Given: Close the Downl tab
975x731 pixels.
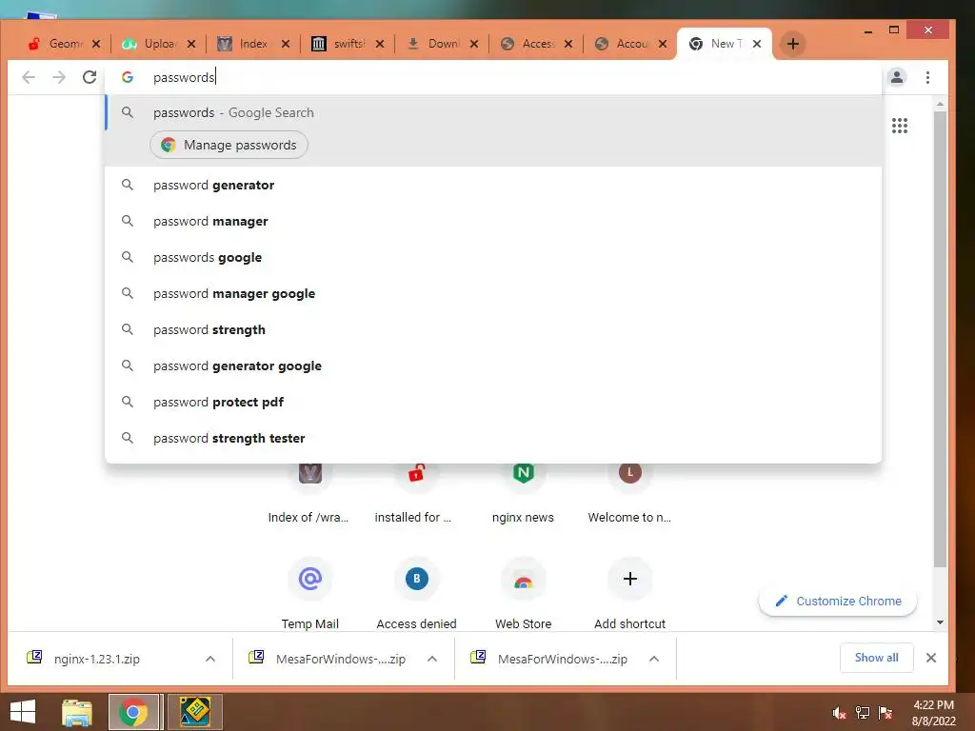Looking at the screenshot, I should click(474, 44).
